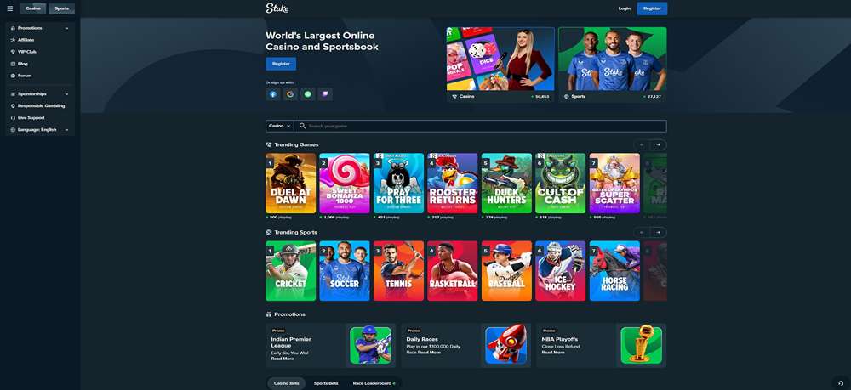The height and width of the screenshot is (390, 851).
Task: Click the Affiliate icon in sidebar
Action: (x=13, y=40)
